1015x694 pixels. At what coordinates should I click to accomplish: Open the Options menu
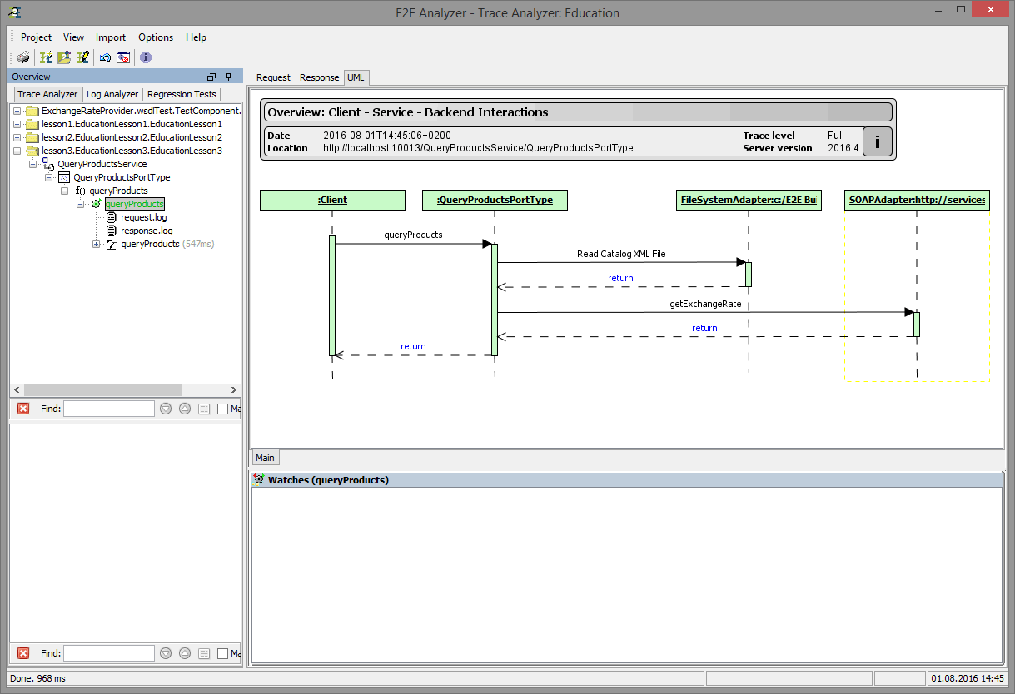click(x=156, y=37)
